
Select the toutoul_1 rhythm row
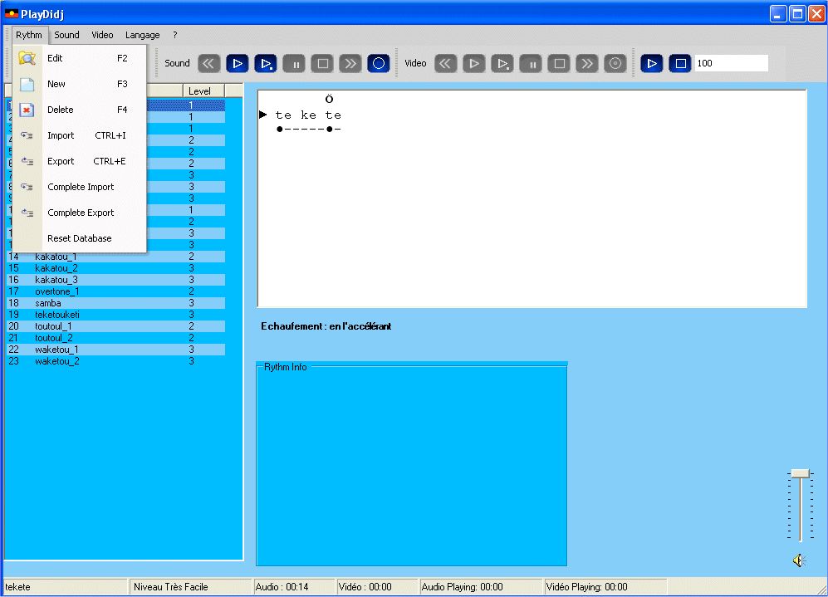(115, 326)
